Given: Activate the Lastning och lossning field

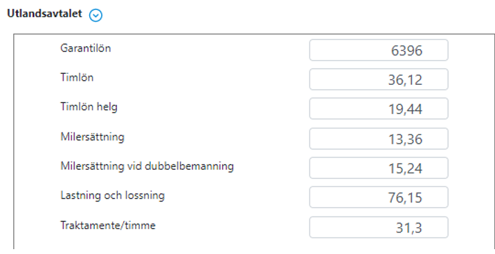Looking at the screenshot, I should tap(379, 197).
